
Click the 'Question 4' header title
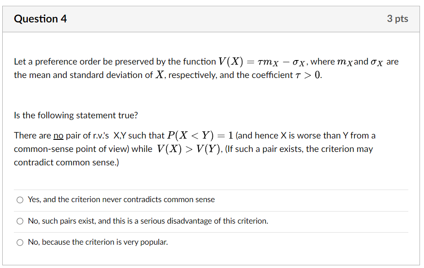coord(40,19)
